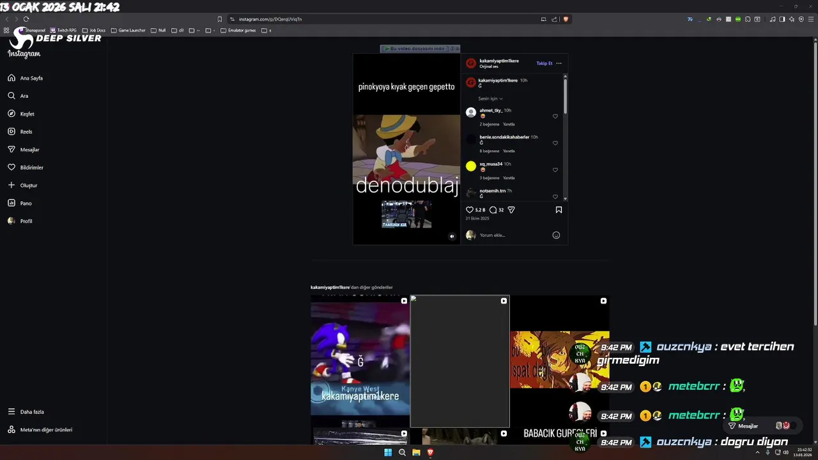This screenshot has height=460, width=818.
Task: Open Pano dashboard
Action: [x=20, y=203]
